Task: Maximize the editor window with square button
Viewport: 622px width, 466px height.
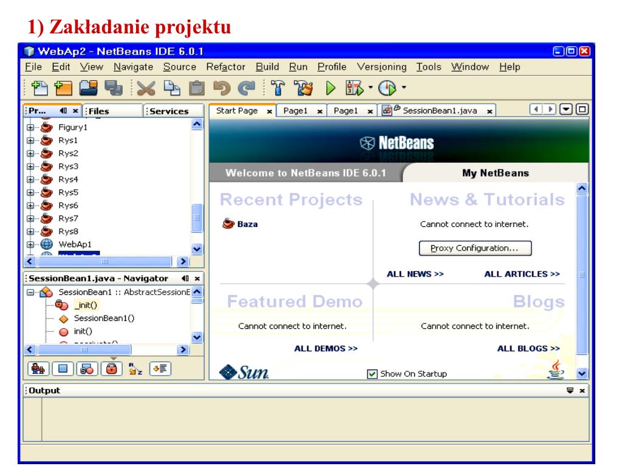Action: coord(582,109)
